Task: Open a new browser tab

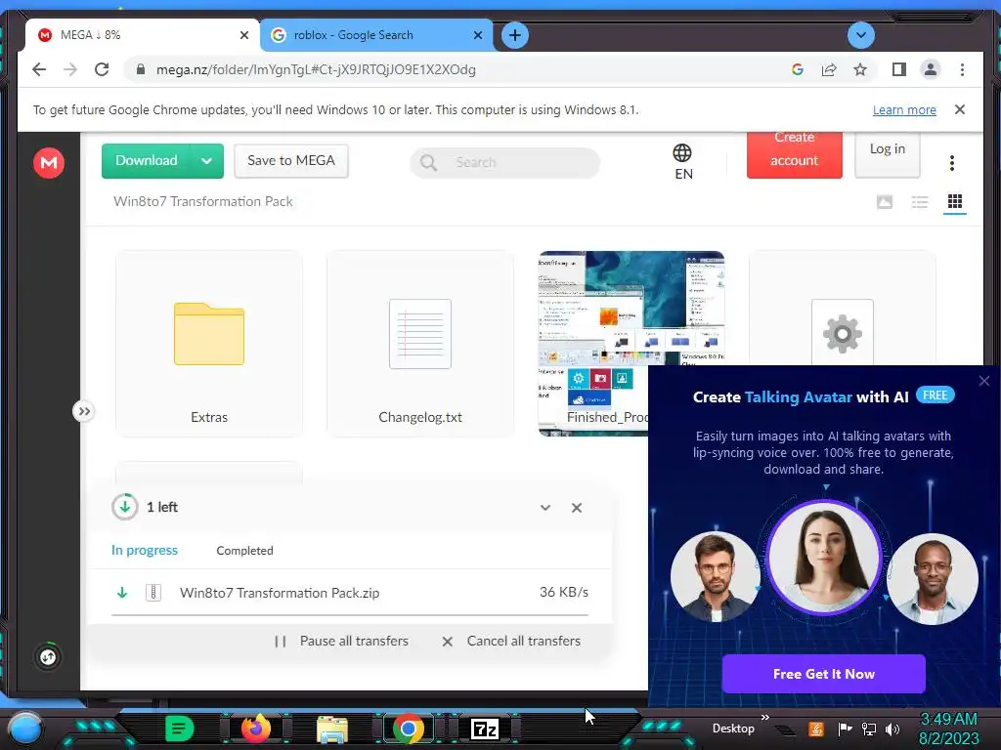Action: coord(515,35)
